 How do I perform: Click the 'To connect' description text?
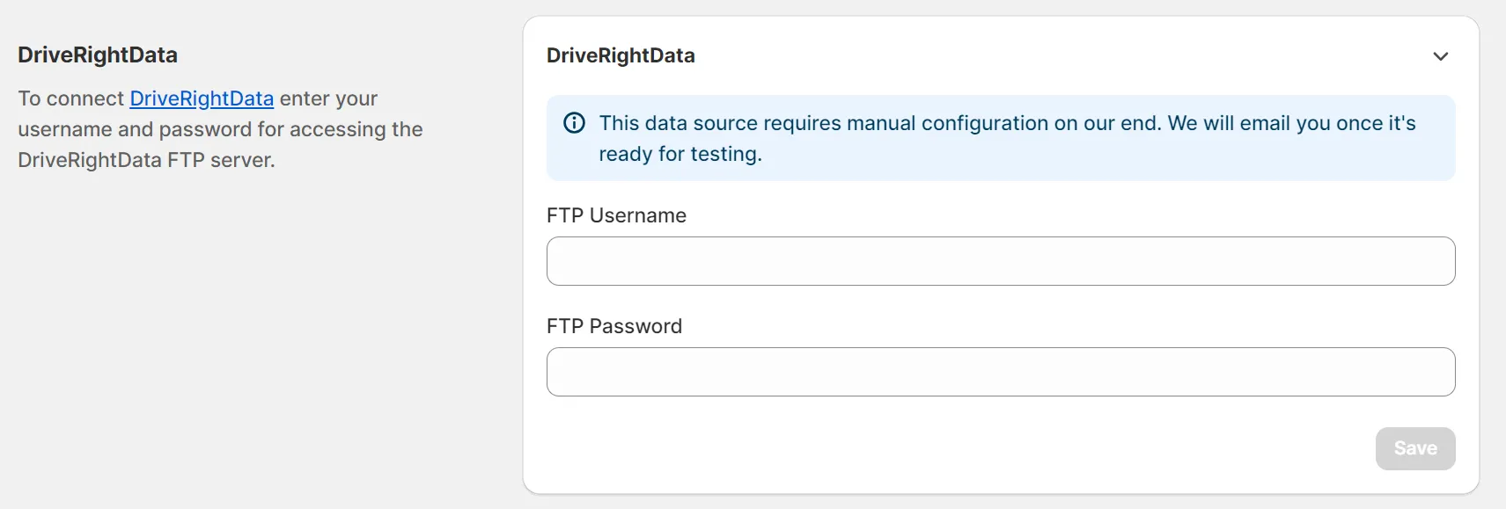70,98
